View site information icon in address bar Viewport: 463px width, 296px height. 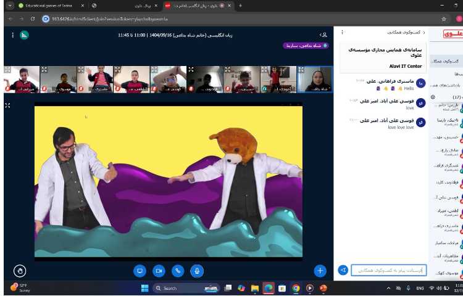click(46, 19)
